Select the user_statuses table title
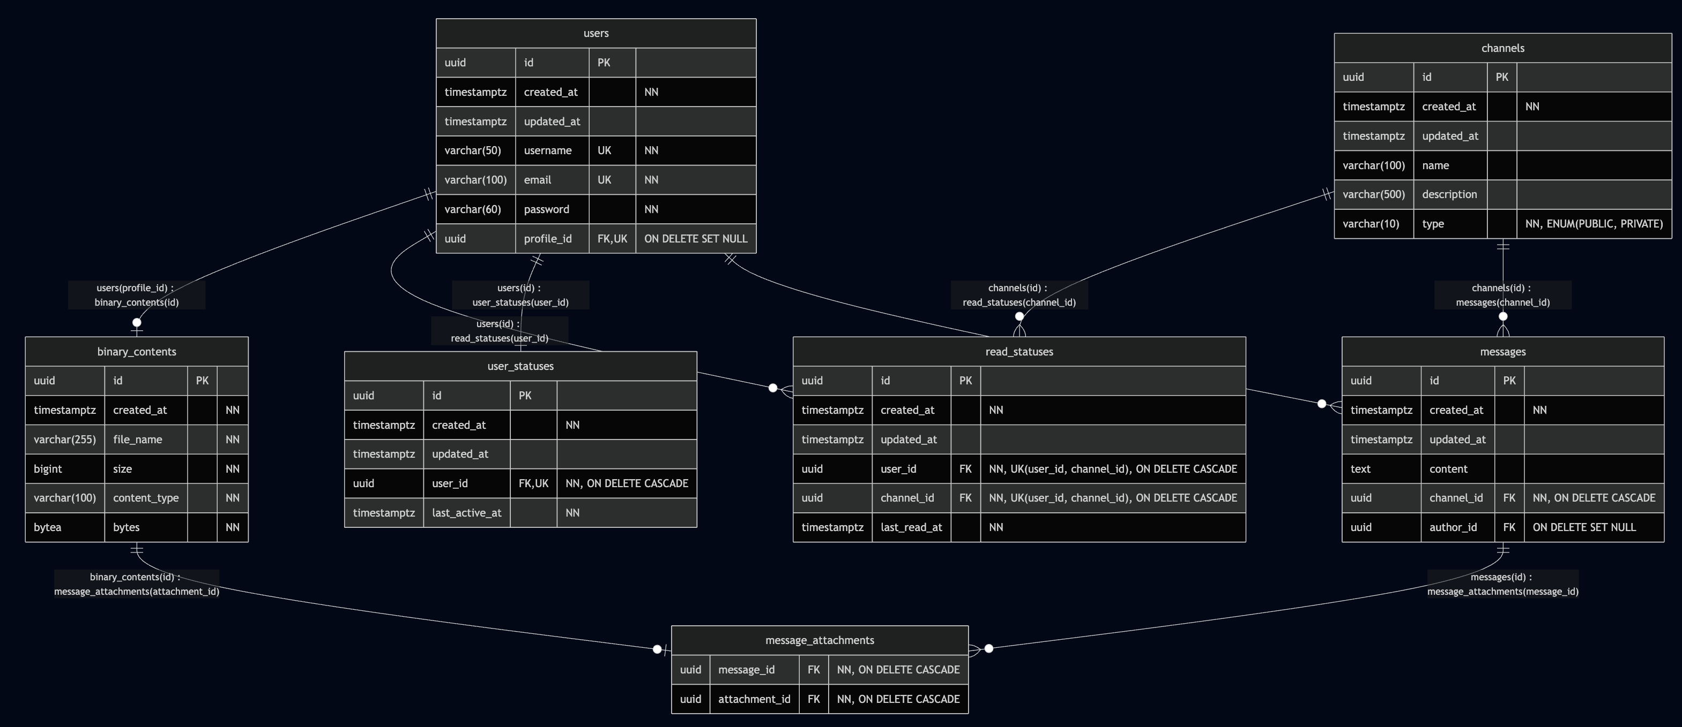The width and height of the screenshot is (1682, 727). (x=520, y=366)
